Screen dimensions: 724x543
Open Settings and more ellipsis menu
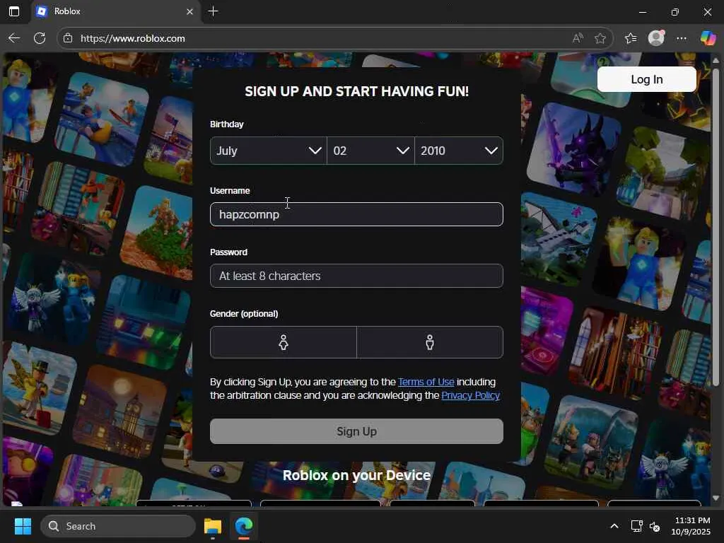682,38
